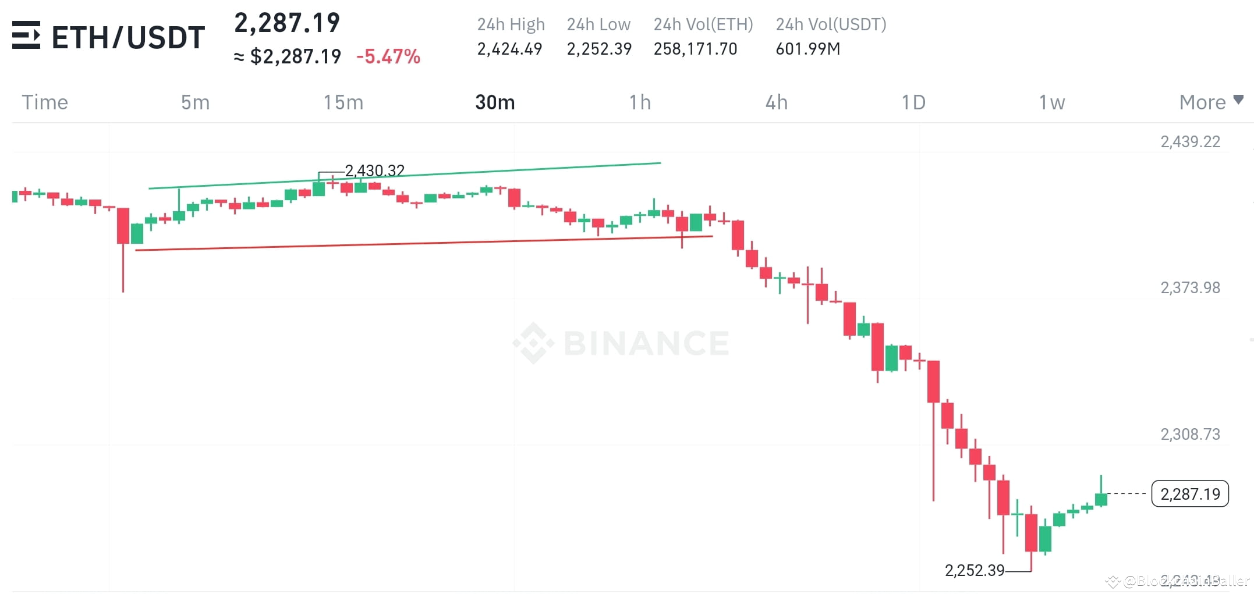Screen dimensions: 1254x594
Task: Select the Time tab for tick chart
Action: (44, 102)
